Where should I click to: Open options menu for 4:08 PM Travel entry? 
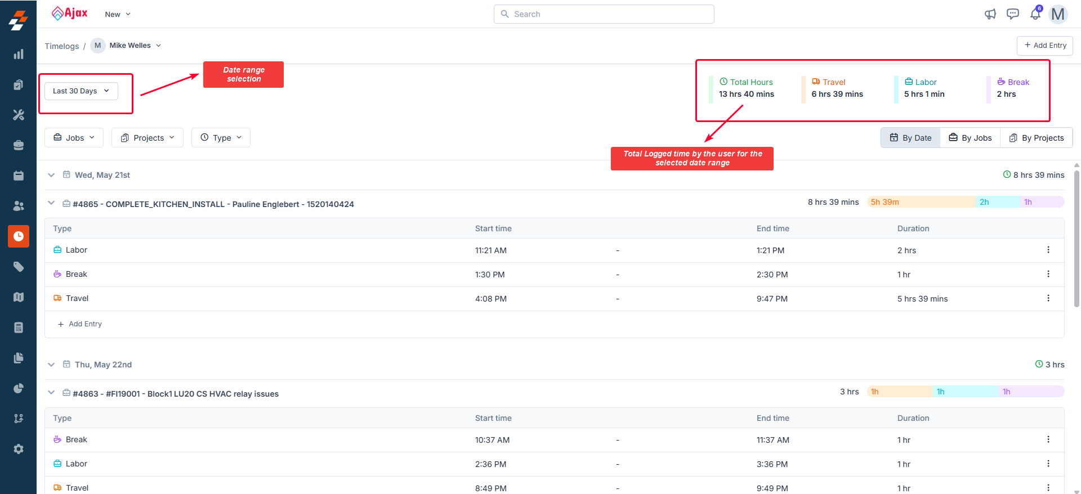[x=1048, y=298]
